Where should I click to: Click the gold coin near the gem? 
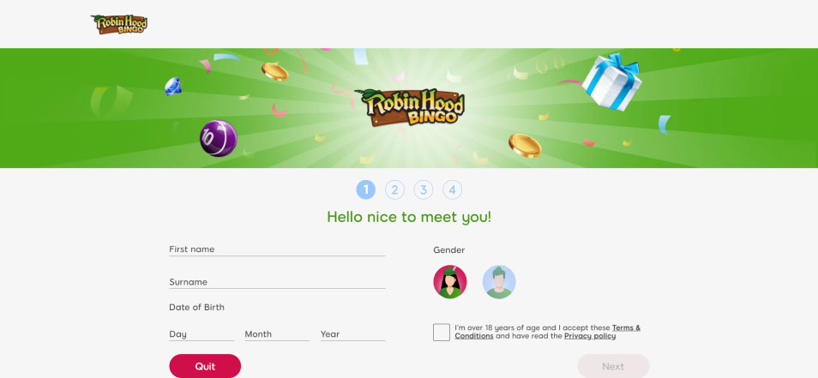(x=275, y=71)
